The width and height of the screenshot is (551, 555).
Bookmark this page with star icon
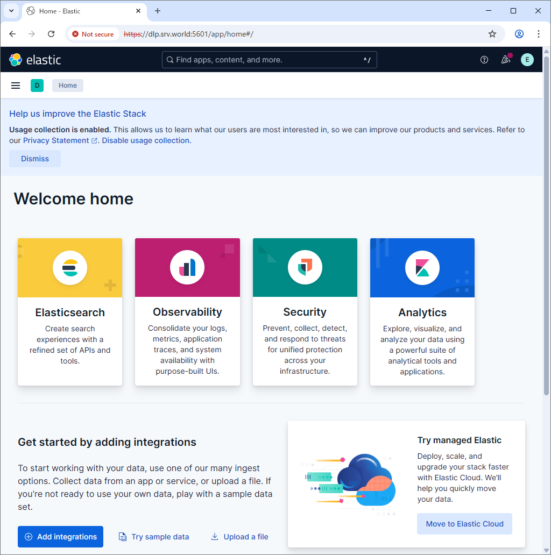(492, 34)
